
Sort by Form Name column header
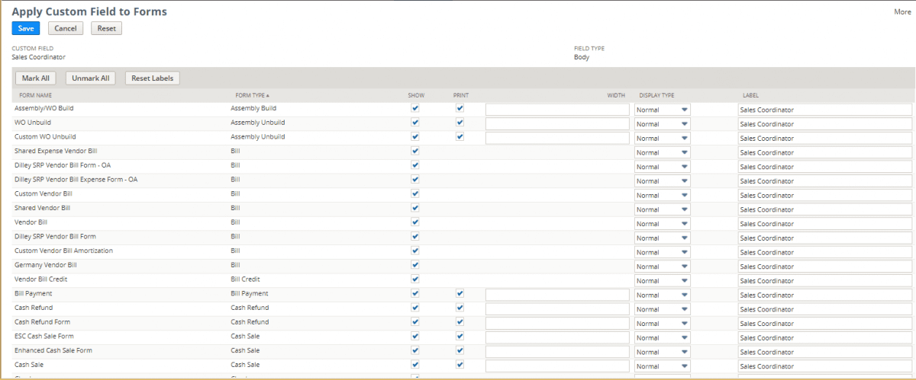pos(35,95)
